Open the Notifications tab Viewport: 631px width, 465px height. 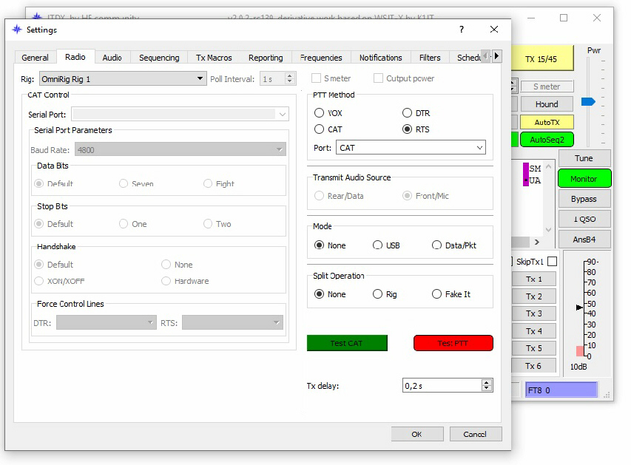[x=380, y=58]
